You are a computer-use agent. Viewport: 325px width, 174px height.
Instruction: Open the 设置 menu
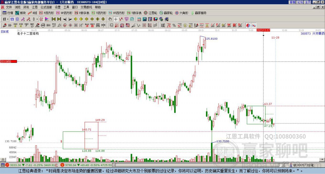(x=58, y=7)
